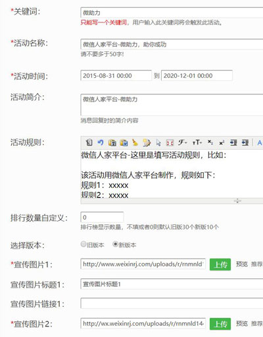Select the 新版本 radio option
Viewport: 263px width, 337px height.
point(115,244)
